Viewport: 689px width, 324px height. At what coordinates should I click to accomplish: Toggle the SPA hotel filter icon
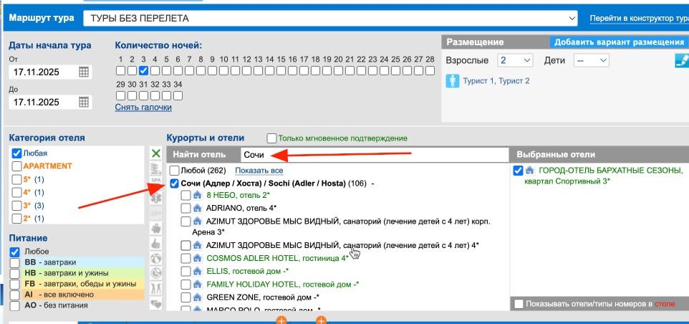(x=156, y=181)
